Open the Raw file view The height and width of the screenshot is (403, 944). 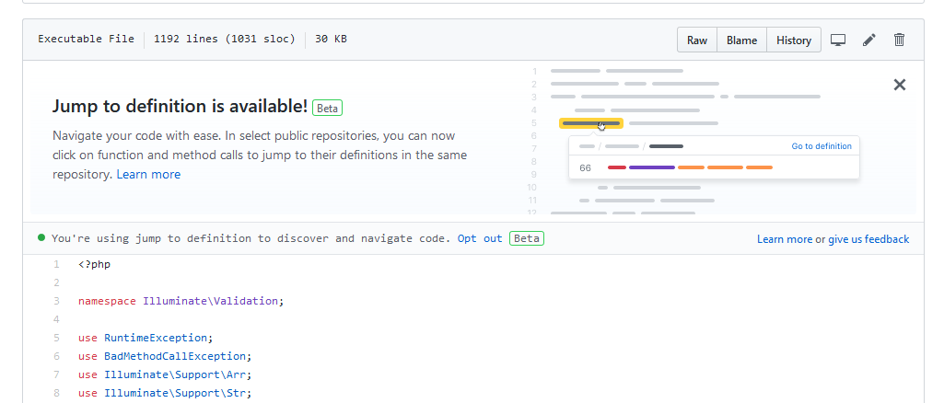point(697,40)
